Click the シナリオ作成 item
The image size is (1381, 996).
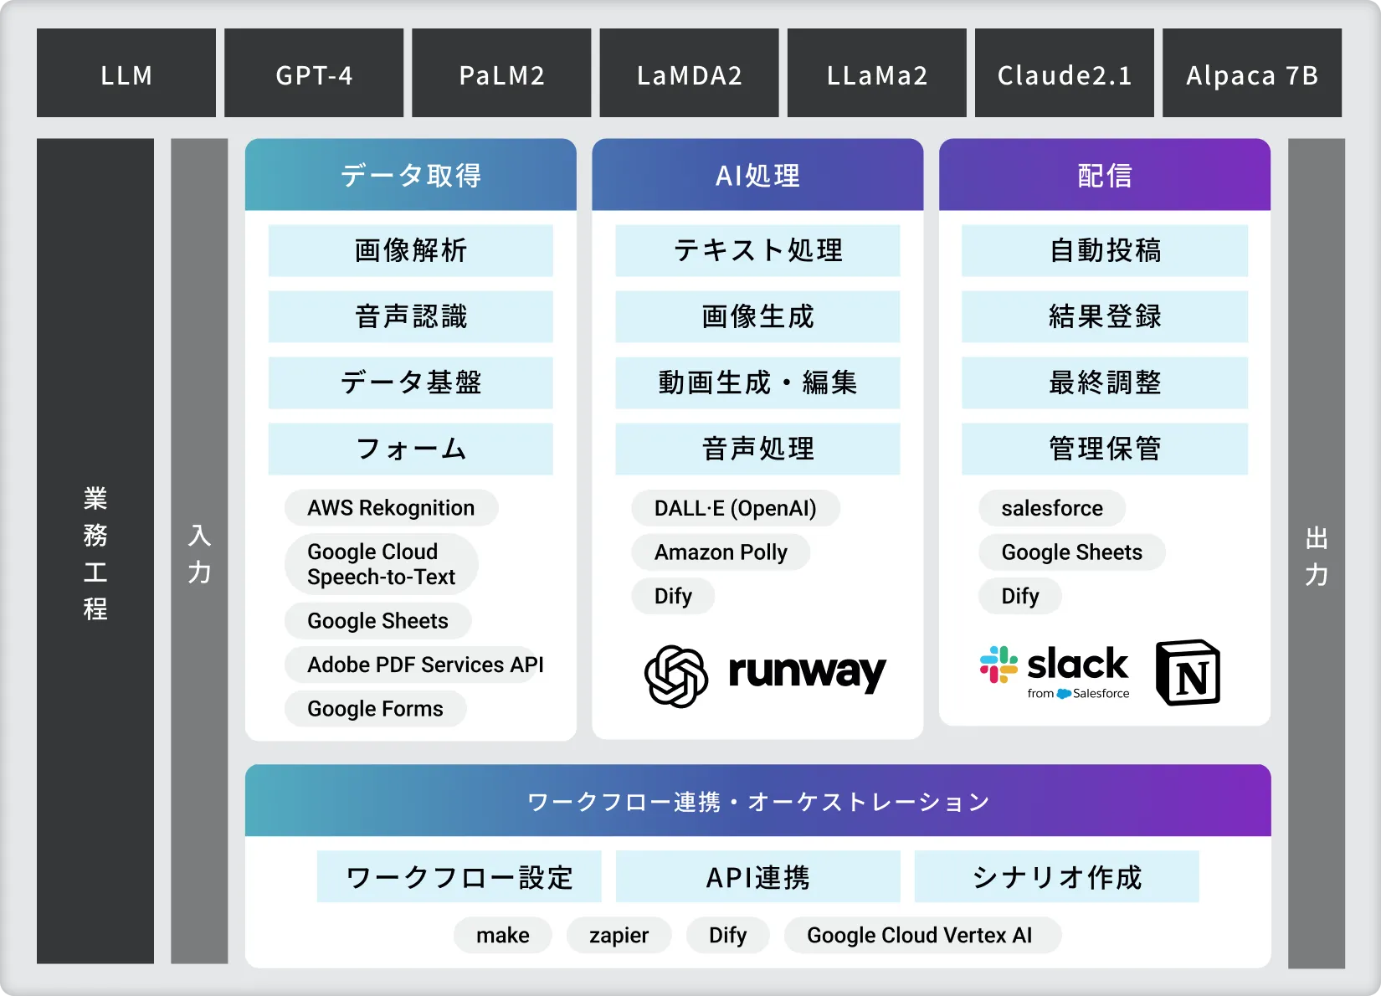point(1056,876)
